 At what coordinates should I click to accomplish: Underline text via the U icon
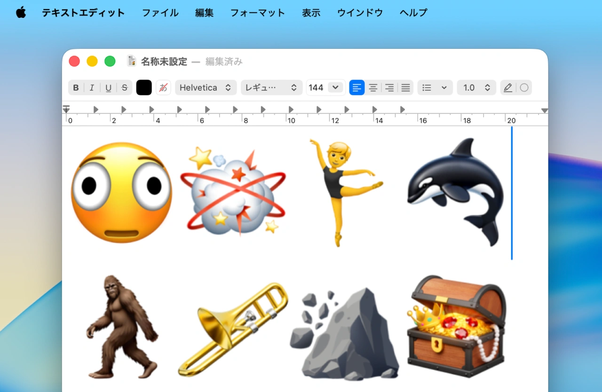(108, 87)
